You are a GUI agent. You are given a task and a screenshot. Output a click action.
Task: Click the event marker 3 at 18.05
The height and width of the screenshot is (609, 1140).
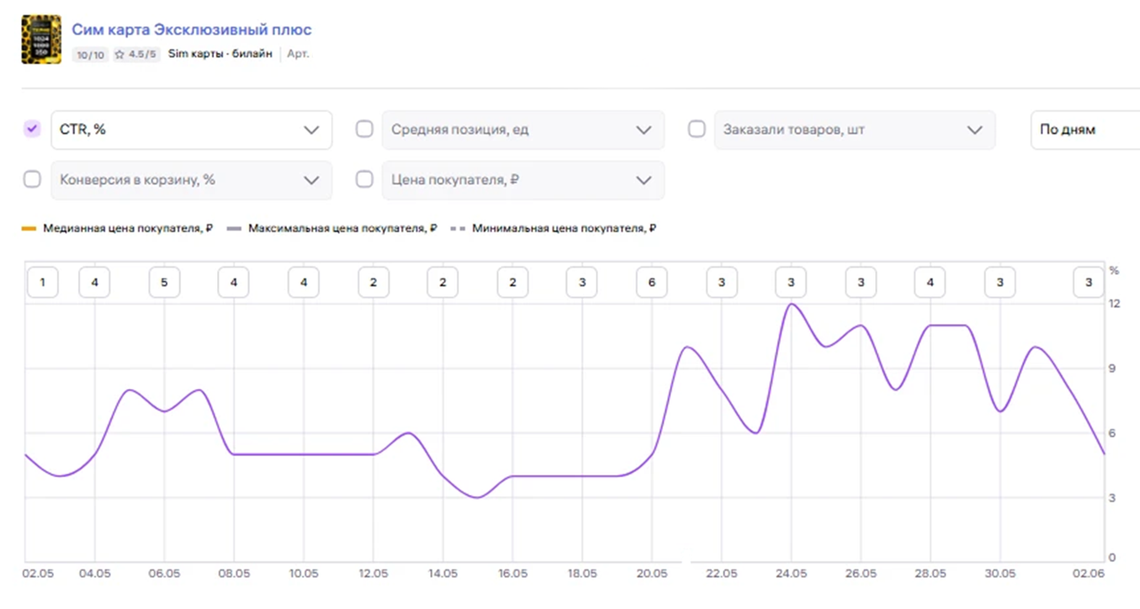tap(582, 282)
